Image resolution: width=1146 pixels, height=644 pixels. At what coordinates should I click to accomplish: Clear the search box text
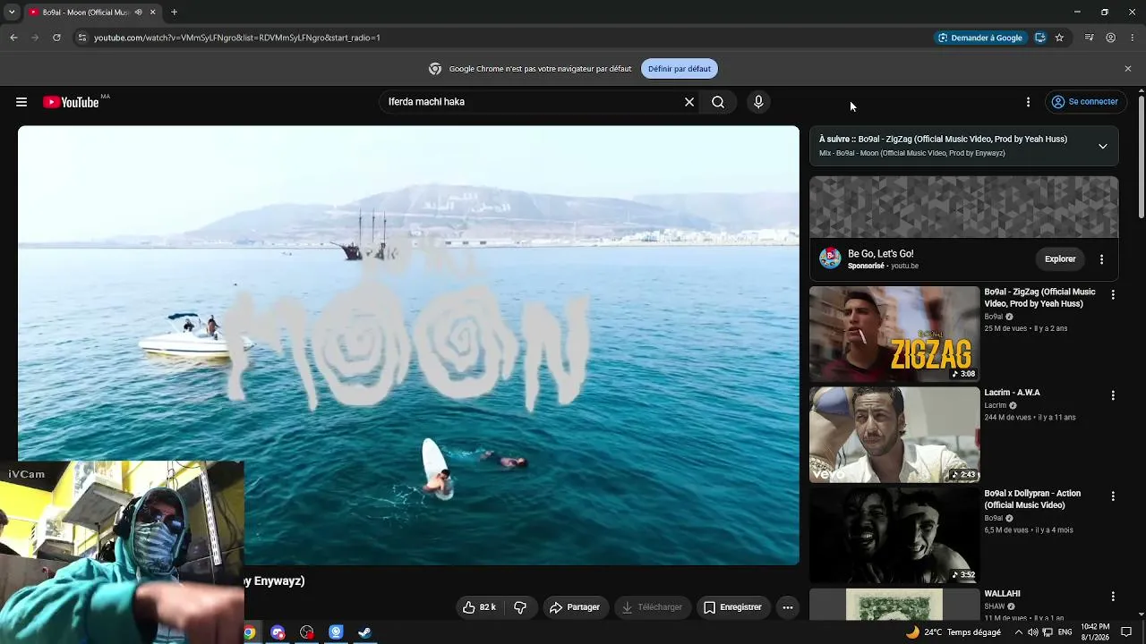(x=689, y=102)
